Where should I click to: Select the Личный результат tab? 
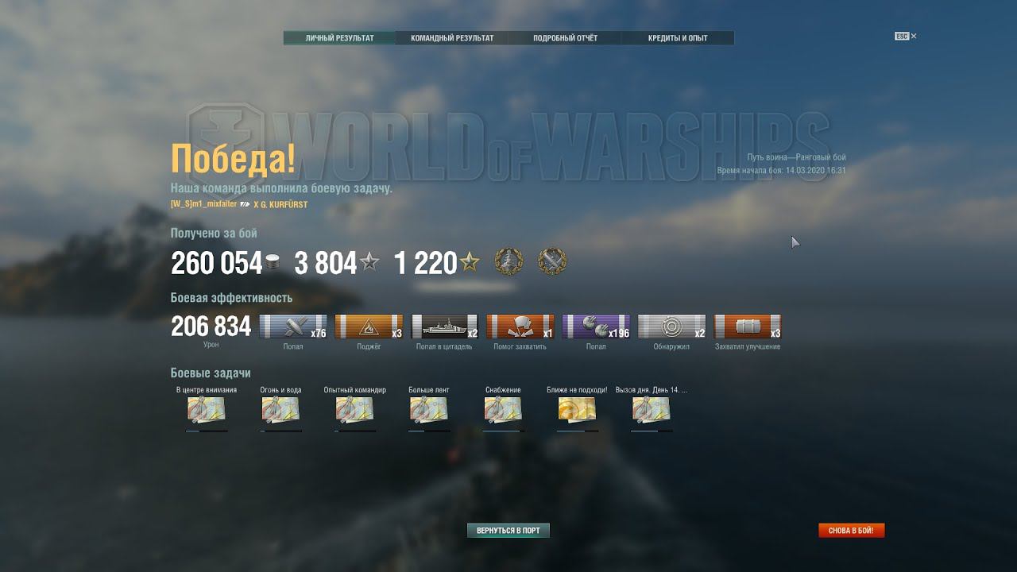point(339,38)
